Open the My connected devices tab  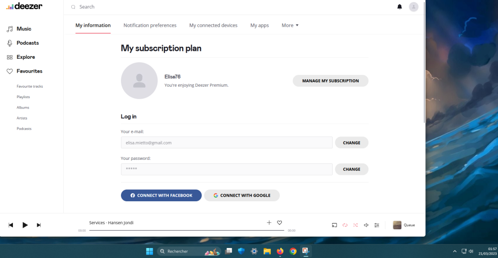pyautogui.click(x=213, y=25)
